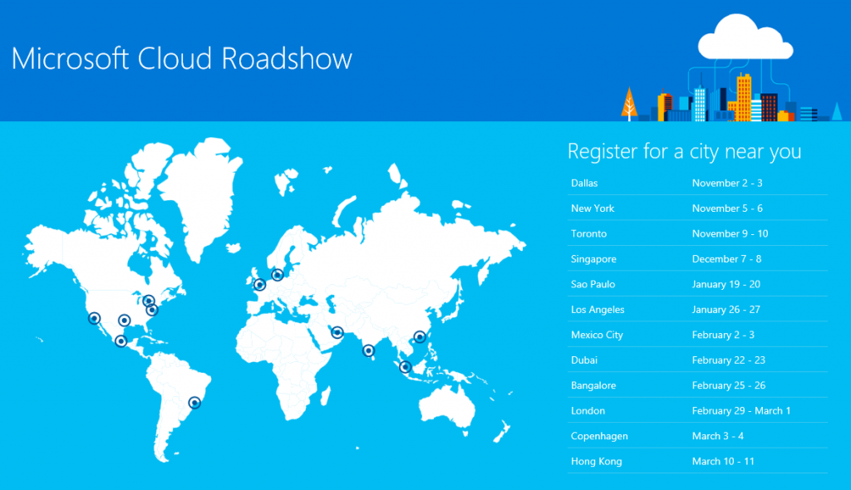Image resolution: width=851 pixels, height=490 pixels.
Task: Open the Sao Paulo registration link
Action: [593, 284]
